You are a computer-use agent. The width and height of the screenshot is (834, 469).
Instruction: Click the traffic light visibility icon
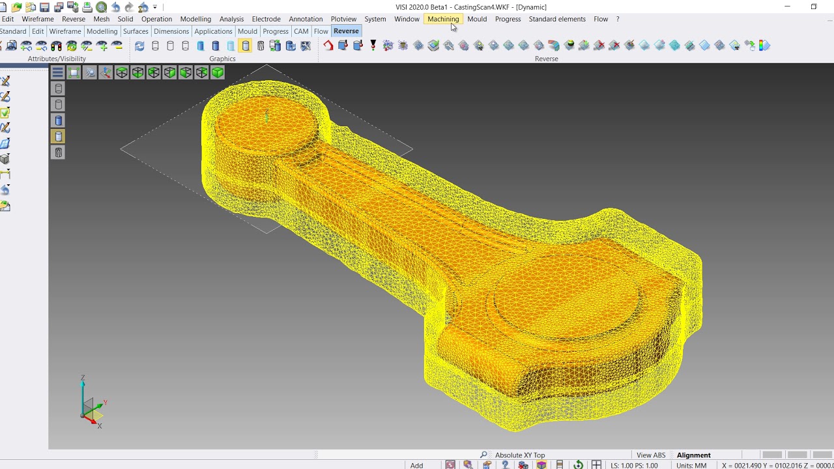(57, 46)
